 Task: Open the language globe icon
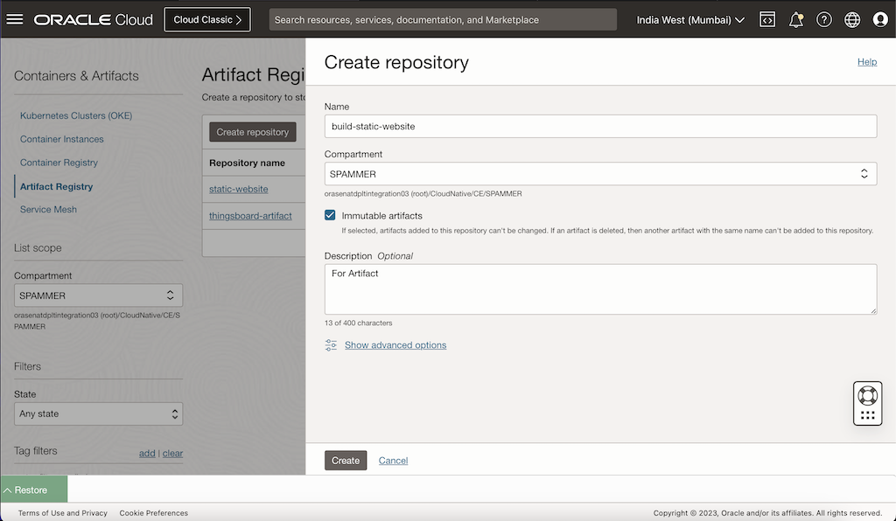(x=852, y=18)
